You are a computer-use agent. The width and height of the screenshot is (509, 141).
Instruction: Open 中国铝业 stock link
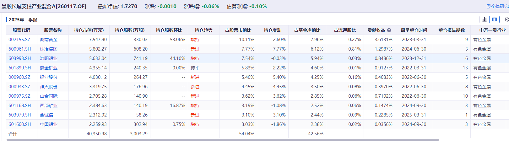tap(49, 124)
